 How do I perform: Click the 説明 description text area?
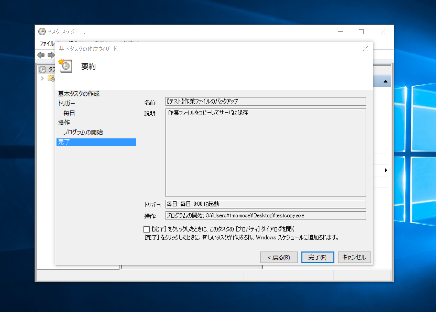click(265, 153)
